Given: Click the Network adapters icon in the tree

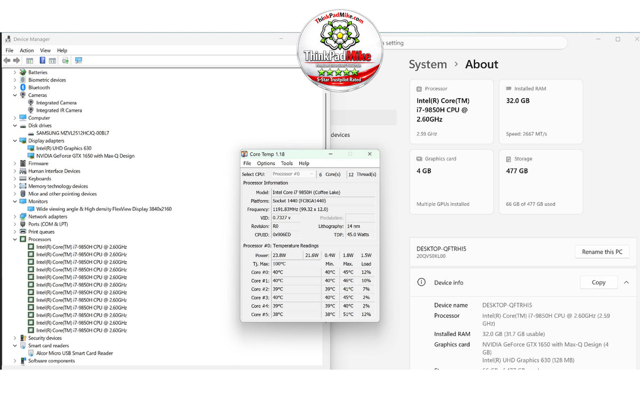Looking at the screenshot, I should click(23, 216).
